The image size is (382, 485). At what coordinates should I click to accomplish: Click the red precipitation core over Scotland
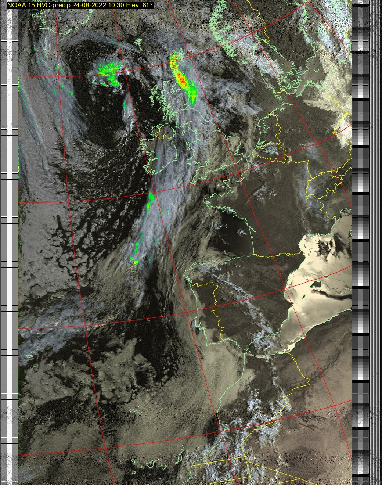point(180,78)
